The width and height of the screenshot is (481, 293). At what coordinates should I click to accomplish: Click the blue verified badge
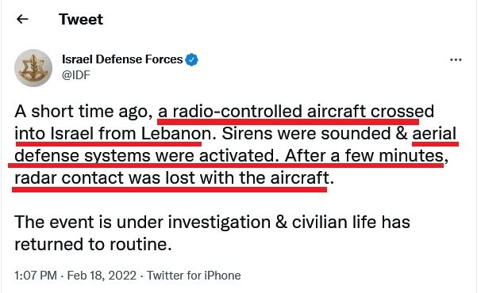point(192,59)
